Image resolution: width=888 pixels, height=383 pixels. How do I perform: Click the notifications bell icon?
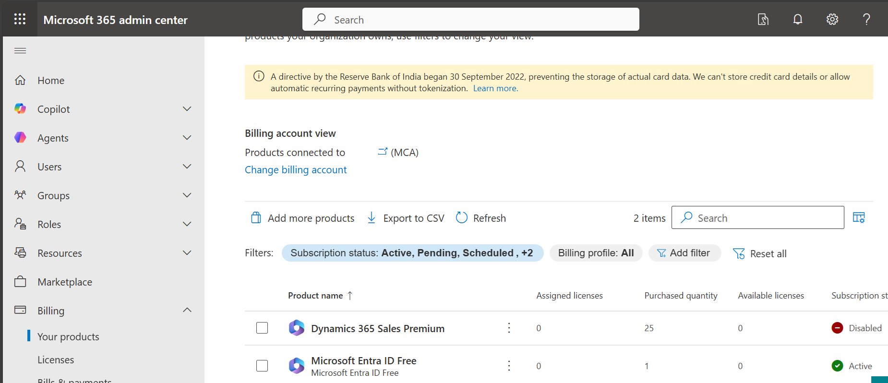[797, 19]
